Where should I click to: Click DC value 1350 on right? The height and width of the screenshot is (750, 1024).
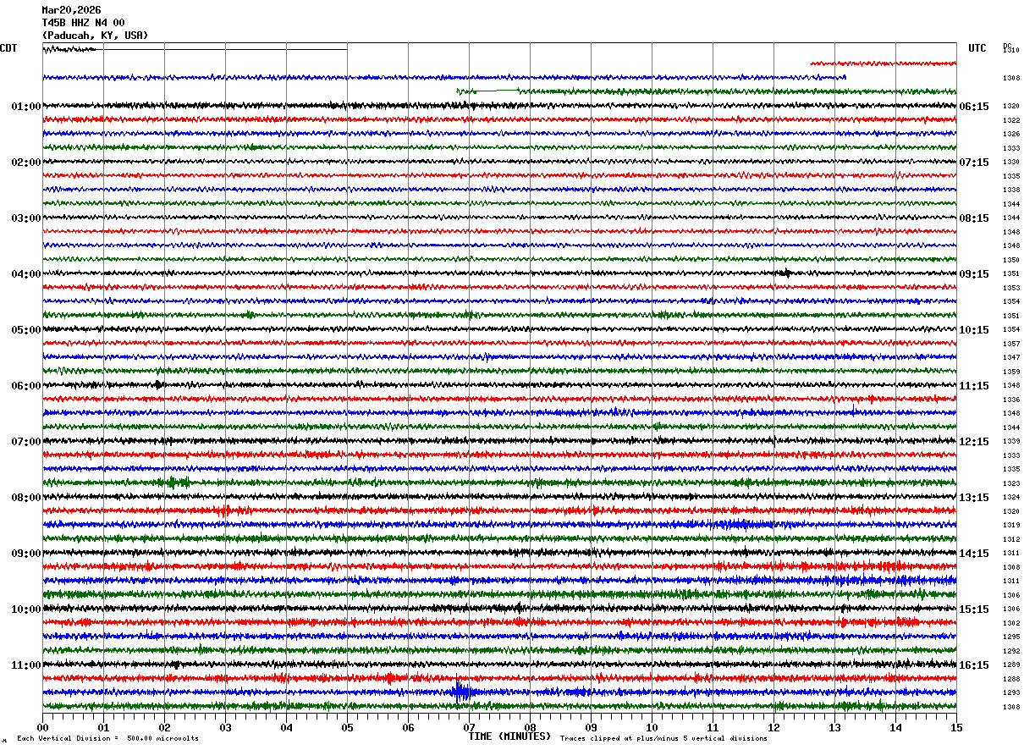[1011, 261]
